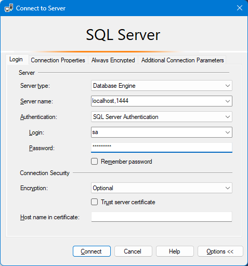Image resolution: width=248 pixels, height=266 pixels.
Task: Expand the Login dropdown arrow
Action: pyautogui.click(x=228, y=132)
